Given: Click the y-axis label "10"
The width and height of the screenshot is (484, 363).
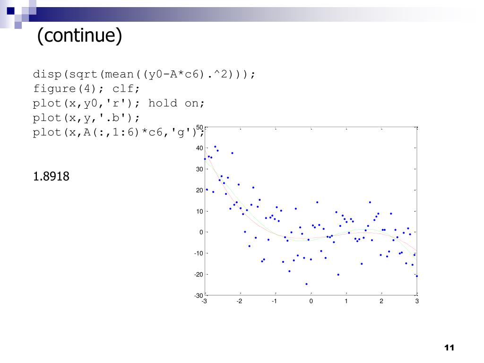Looking at the screenshot, I should tap(199, 211).
